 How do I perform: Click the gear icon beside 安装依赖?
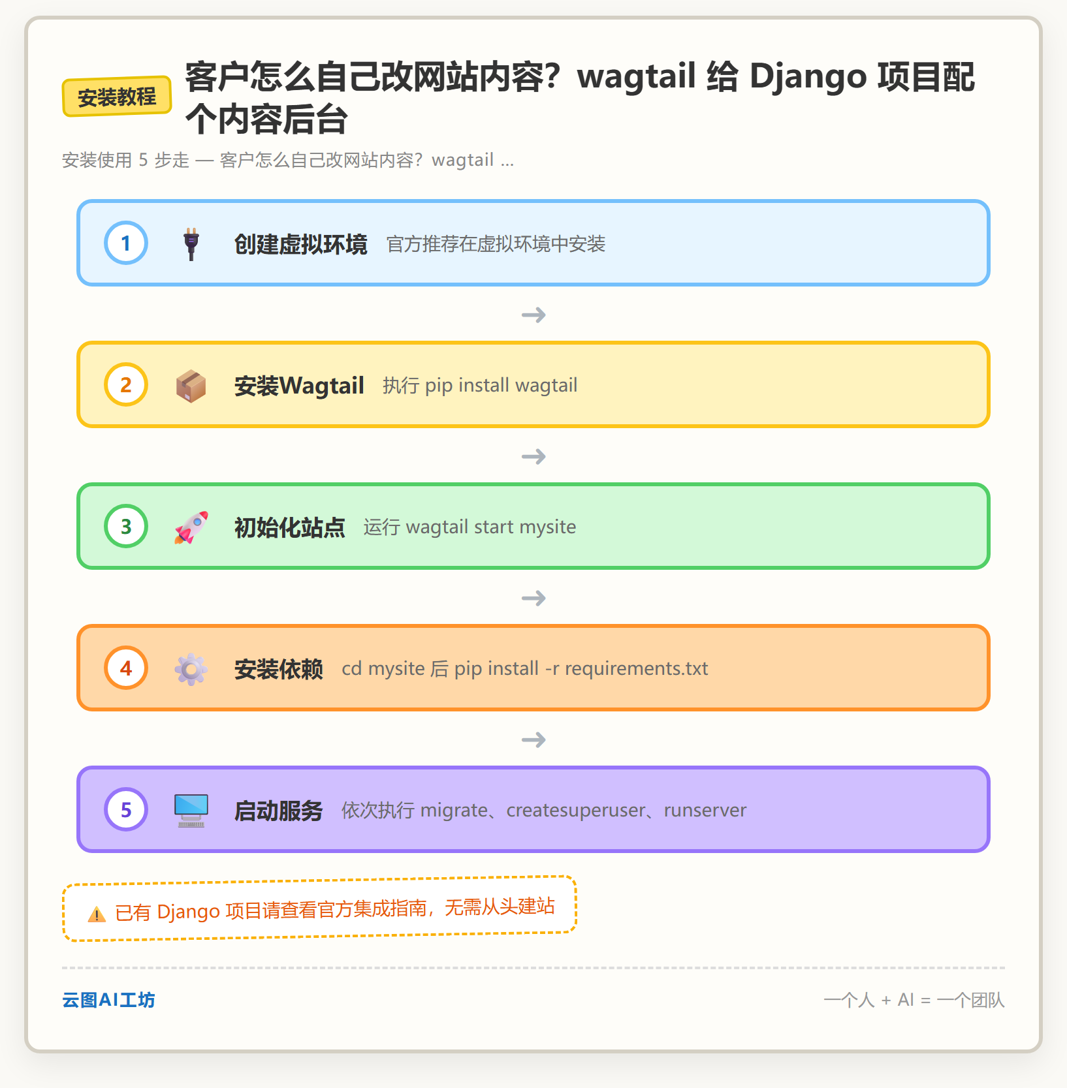(191, 669)
